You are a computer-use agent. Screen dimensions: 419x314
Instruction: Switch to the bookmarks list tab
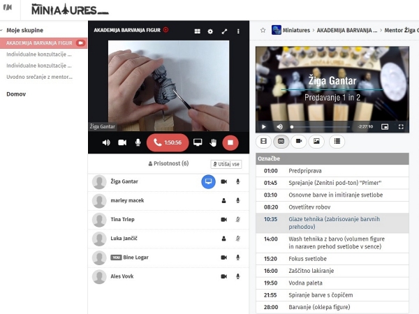pyautogui.click(x=337, y=142)
